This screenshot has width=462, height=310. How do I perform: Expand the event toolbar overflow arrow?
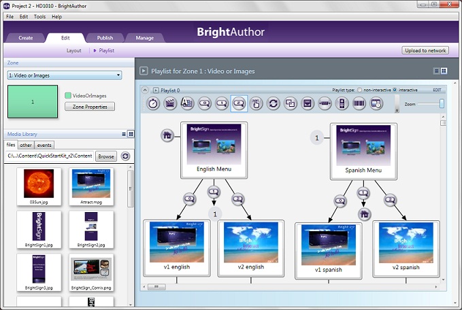(x=397, y=111)
